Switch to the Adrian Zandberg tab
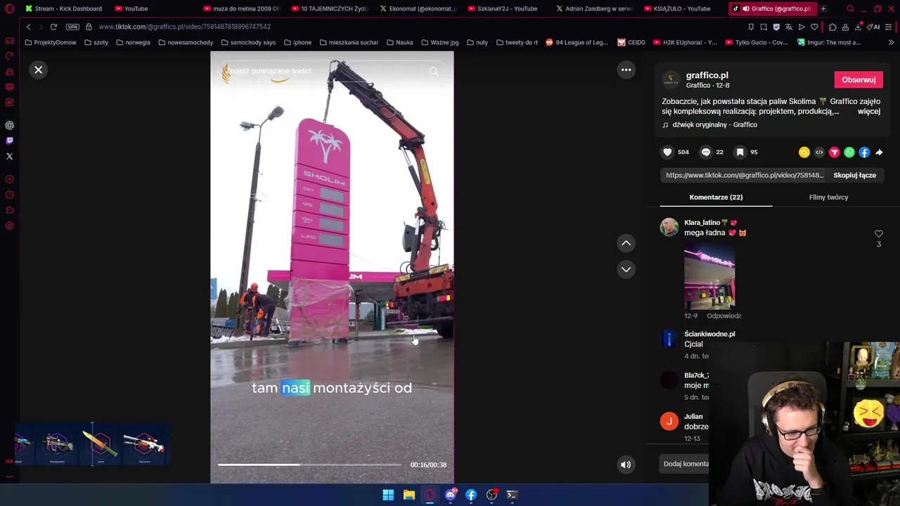This screenshot has width=900, height=506. tap(593, 8)
